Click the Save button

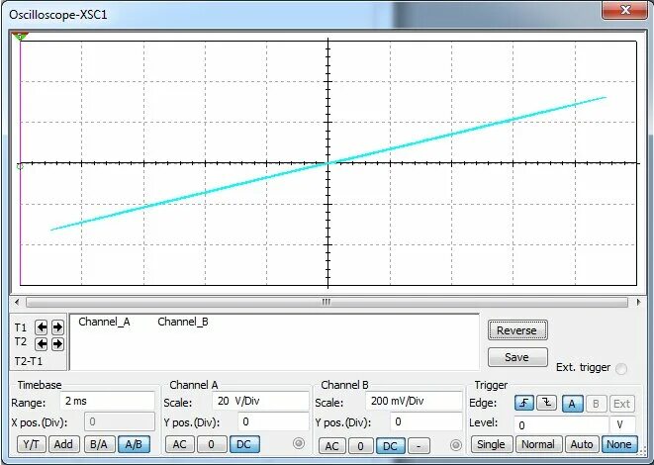517,357
